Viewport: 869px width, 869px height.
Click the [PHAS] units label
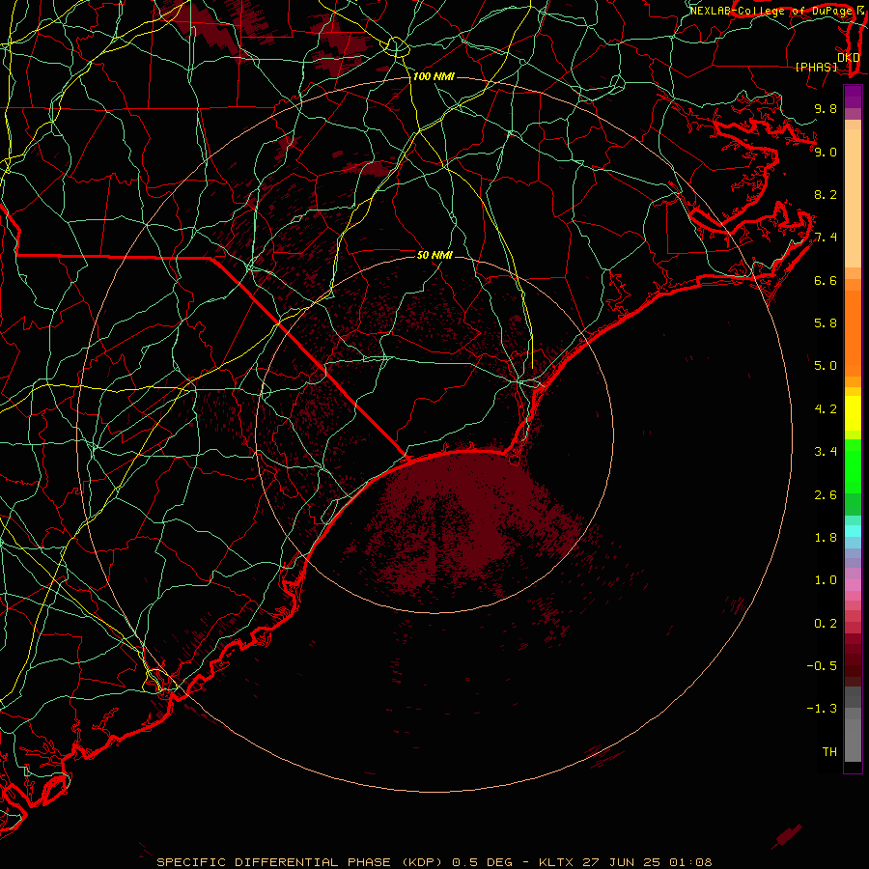click(x=816, y=67)
